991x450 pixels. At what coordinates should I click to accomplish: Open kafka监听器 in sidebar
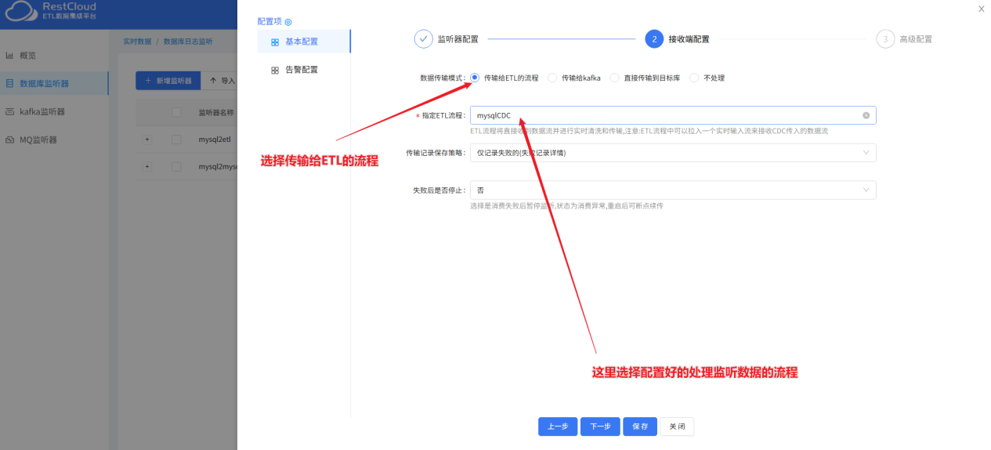(x=54, y=111)
